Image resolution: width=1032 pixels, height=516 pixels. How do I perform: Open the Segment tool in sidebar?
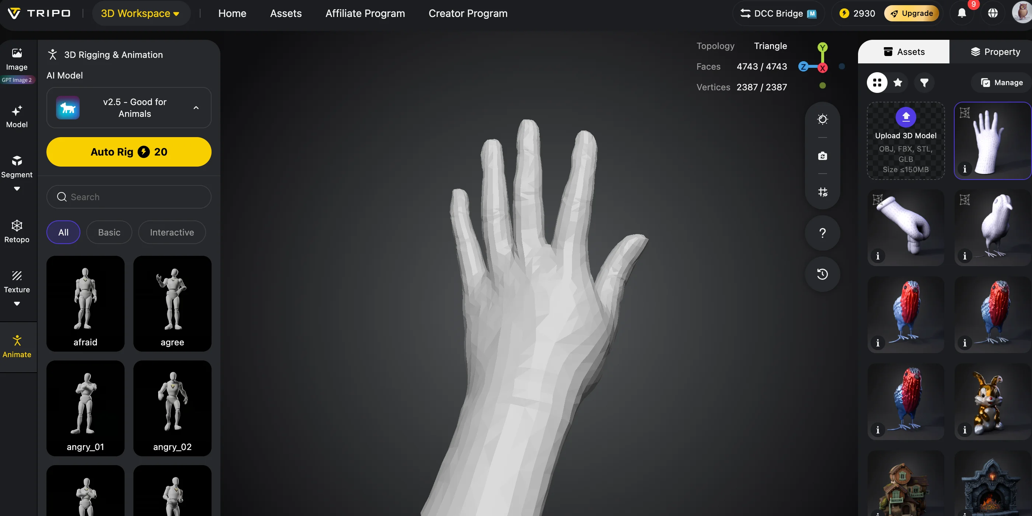(x=17, y=166)
